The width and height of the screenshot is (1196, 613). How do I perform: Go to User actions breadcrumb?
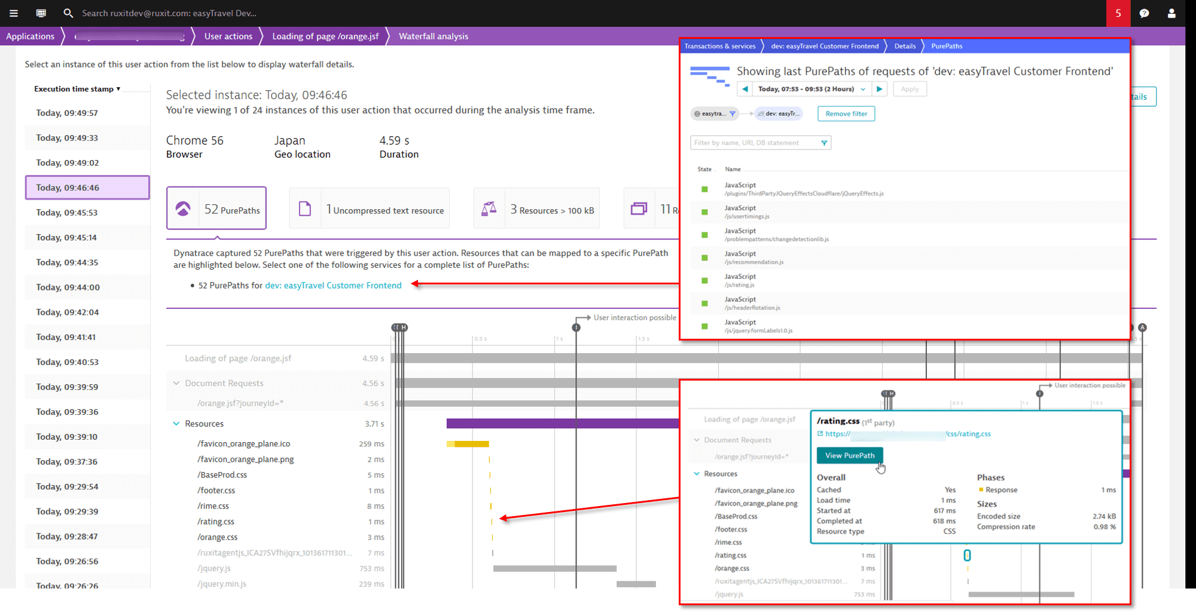click(228, 36)
